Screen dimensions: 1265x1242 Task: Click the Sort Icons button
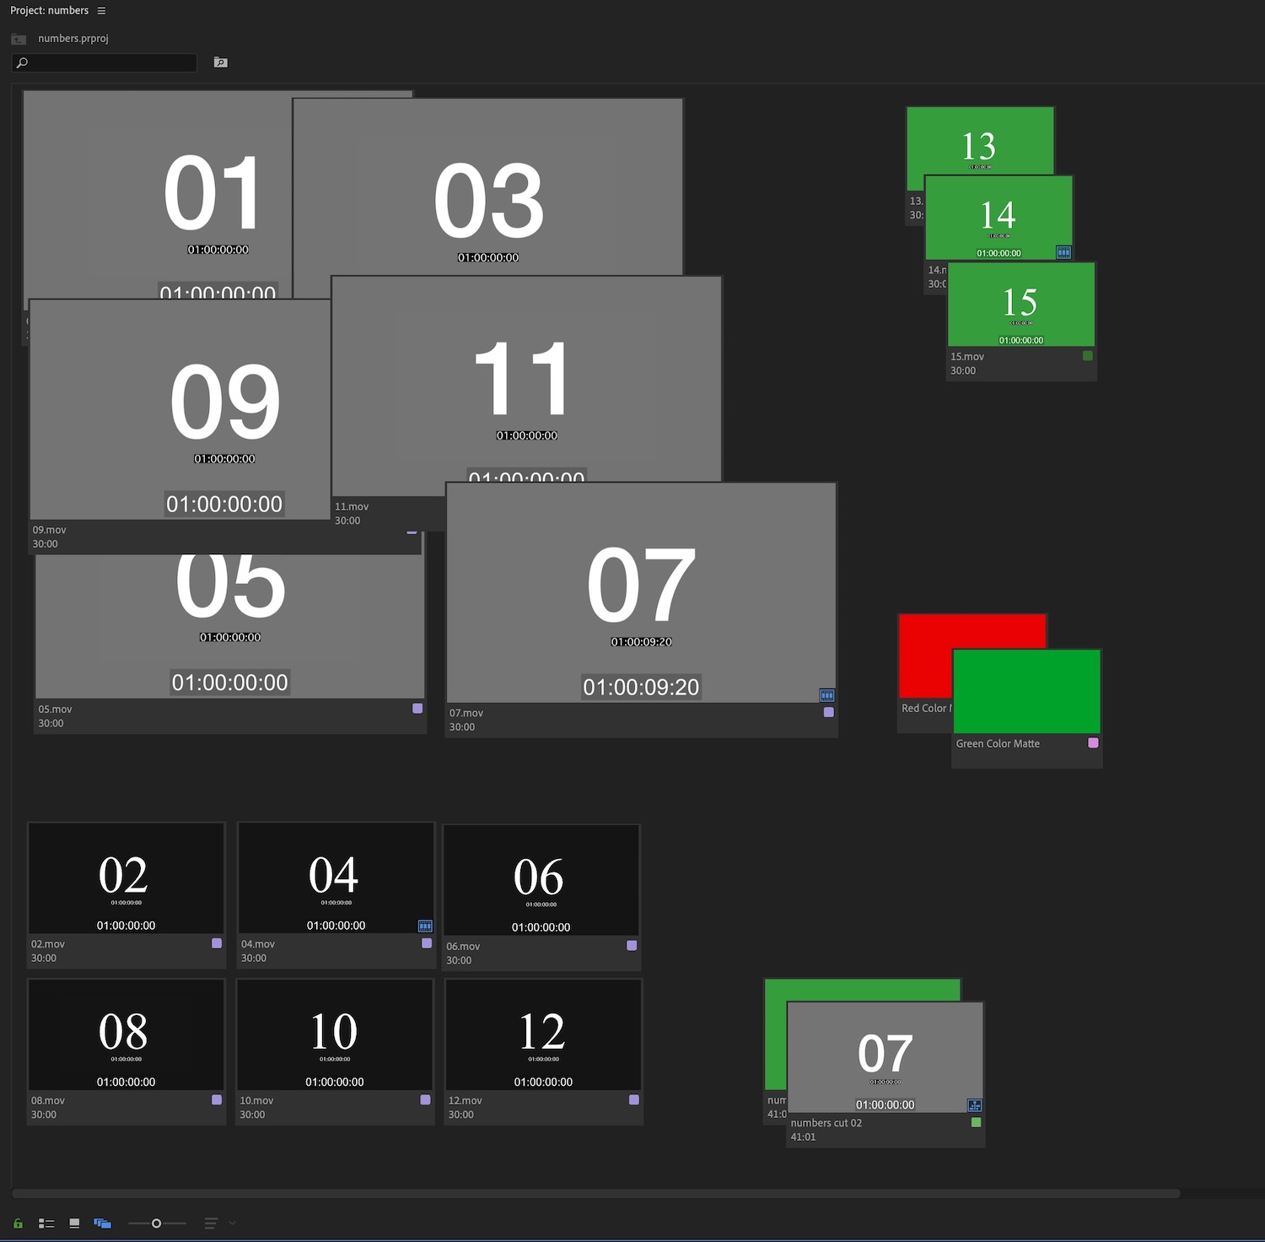(211, 1223)
